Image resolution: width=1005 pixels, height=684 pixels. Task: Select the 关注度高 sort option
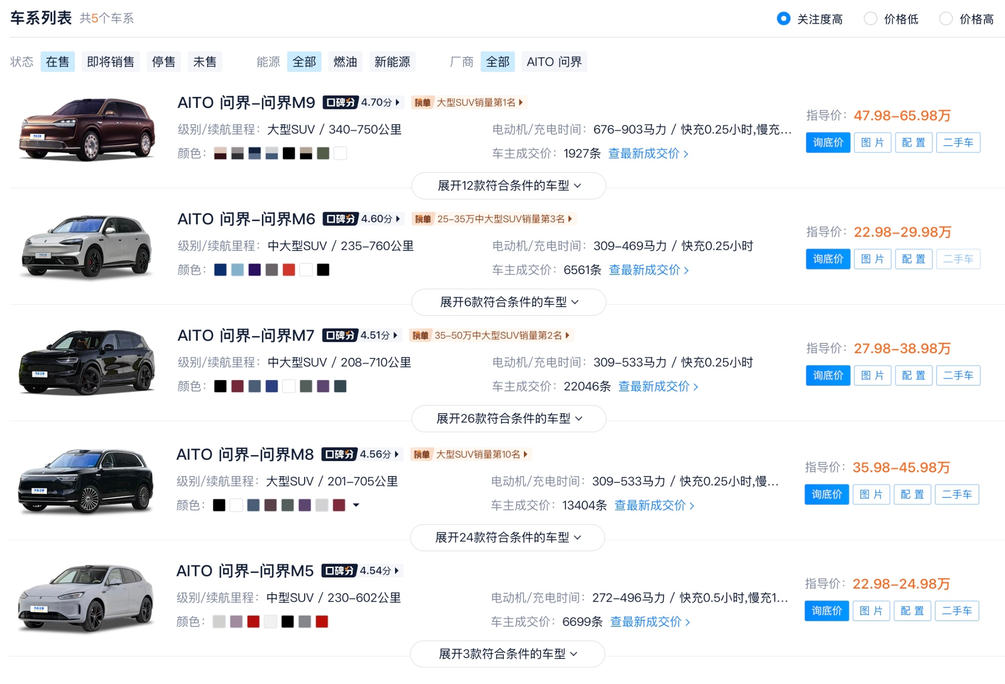click(810, 19)
